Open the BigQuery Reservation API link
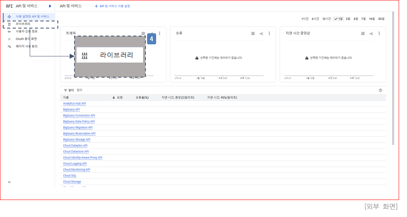Viewport: 407px width, 217px height. click(79, 133)
